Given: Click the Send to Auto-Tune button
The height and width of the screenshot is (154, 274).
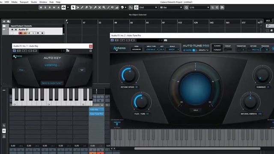Looking at the screenshot, I should [52, 83].
